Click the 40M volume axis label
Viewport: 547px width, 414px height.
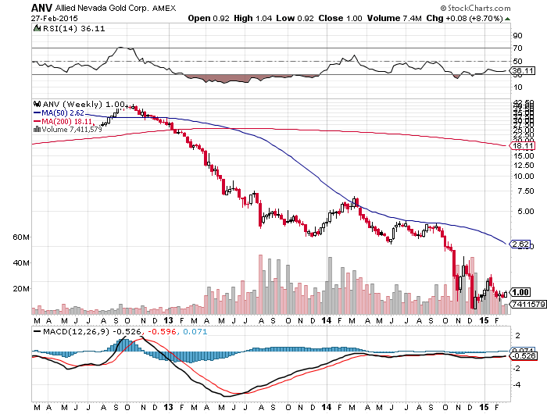pyautogui.click(x=21, y=263)
